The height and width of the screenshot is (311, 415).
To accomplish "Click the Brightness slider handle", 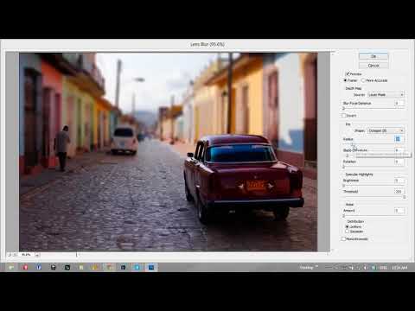I will click(343, 186).
